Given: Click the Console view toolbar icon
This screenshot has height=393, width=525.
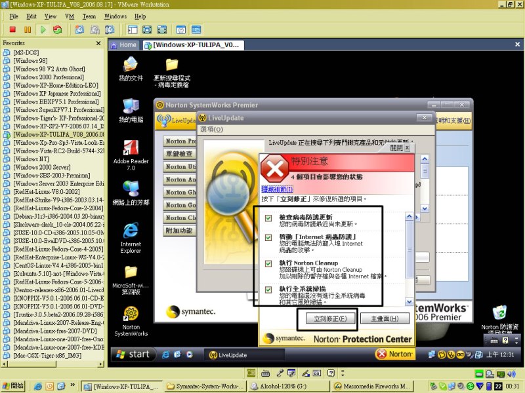Looking at the screenshot, I should (x=196, y=29).
